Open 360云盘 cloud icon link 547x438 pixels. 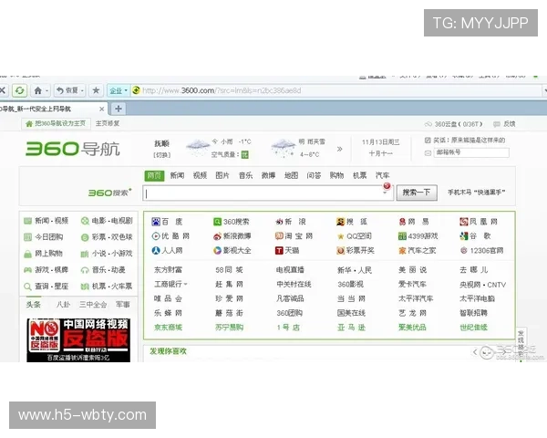point(428,124)
